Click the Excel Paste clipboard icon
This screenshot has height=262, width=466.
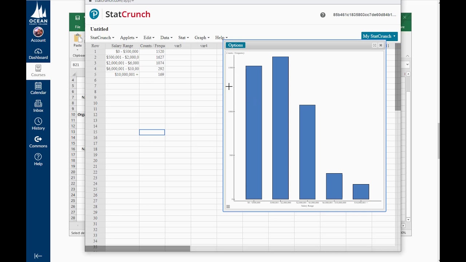click(x=78, y=38)
